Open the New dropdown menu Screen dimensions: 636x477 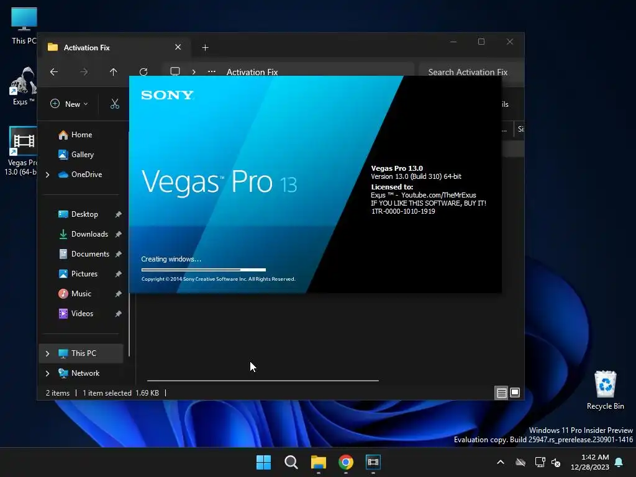[69, 104]
